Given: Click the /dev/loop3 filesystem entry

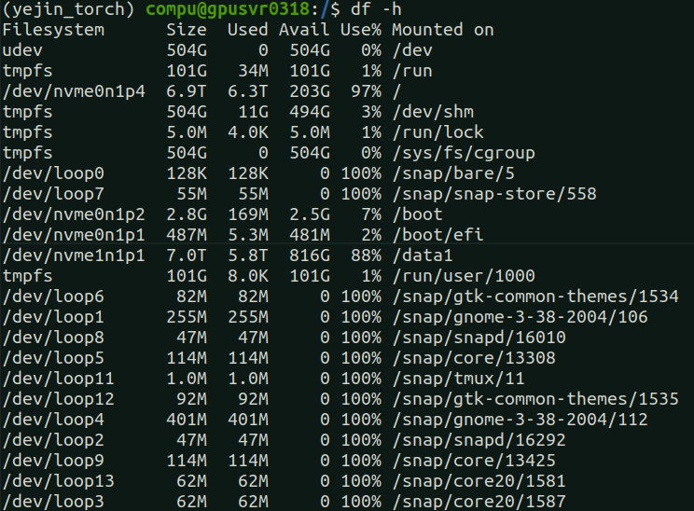Looking at the screenshot, I should click(53, 502).
